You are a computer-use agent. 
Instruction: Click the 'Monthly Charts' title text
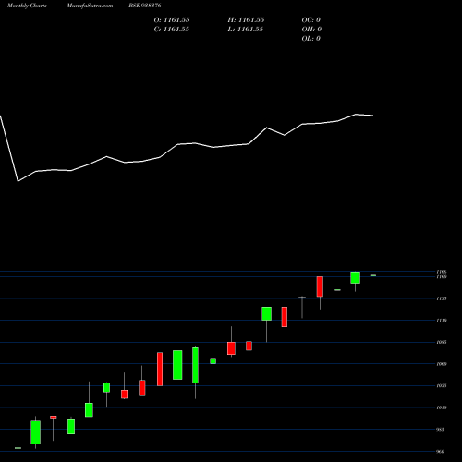click(27, 6)
